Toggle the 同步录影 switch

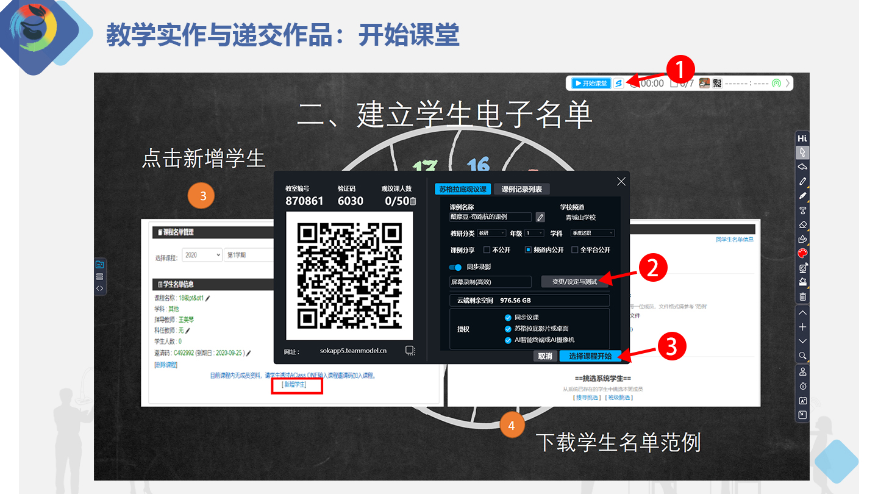(x=455, y=267)
